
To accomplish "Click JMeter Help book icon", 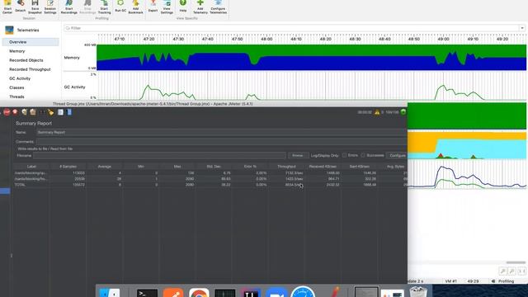I will pos(69,112).
